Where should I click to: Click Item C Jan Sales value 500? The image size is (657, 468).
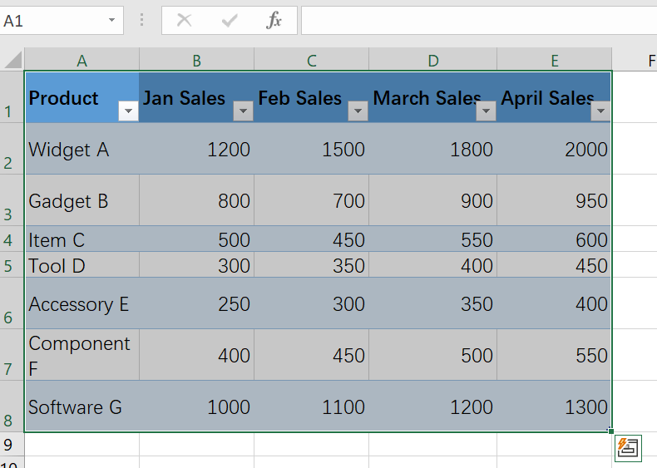click(x=196, y=239)
